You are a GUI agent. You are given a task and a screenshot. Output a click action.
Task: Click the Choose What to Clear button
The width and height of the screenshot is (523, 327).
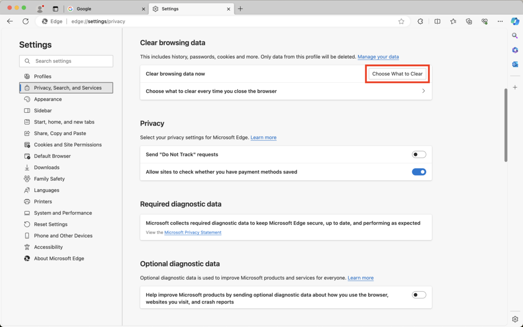(x=397, y=73)
